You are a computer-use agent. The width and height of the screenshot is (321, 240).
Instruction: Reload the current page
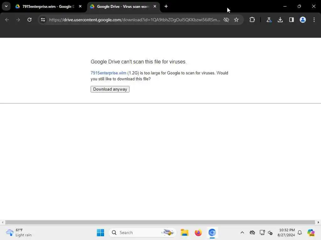29,20
